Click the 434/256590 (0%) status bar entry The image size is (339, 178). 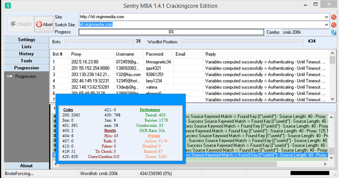click(156, 173)
